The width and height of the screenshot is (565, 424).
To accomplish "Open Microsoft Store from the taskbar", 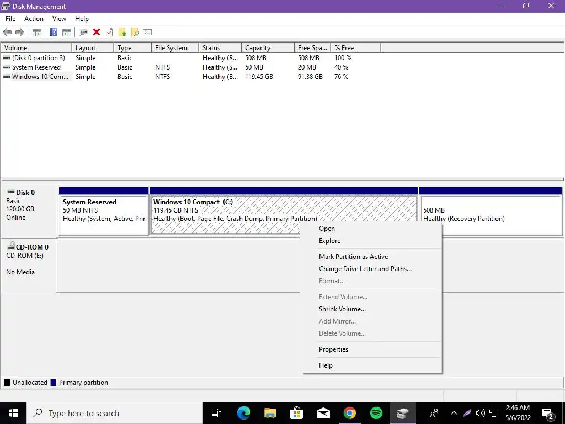I will pyautogui.click(x=296, y=413).
